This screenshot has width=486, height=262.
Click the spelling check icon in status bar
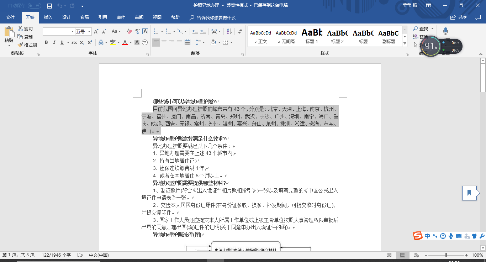pos(80,255)
